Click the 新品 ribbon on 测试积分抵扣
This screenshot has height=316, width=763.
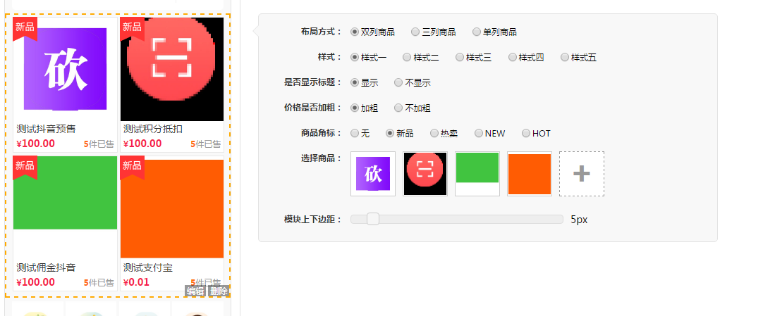[x=132, y=29]
